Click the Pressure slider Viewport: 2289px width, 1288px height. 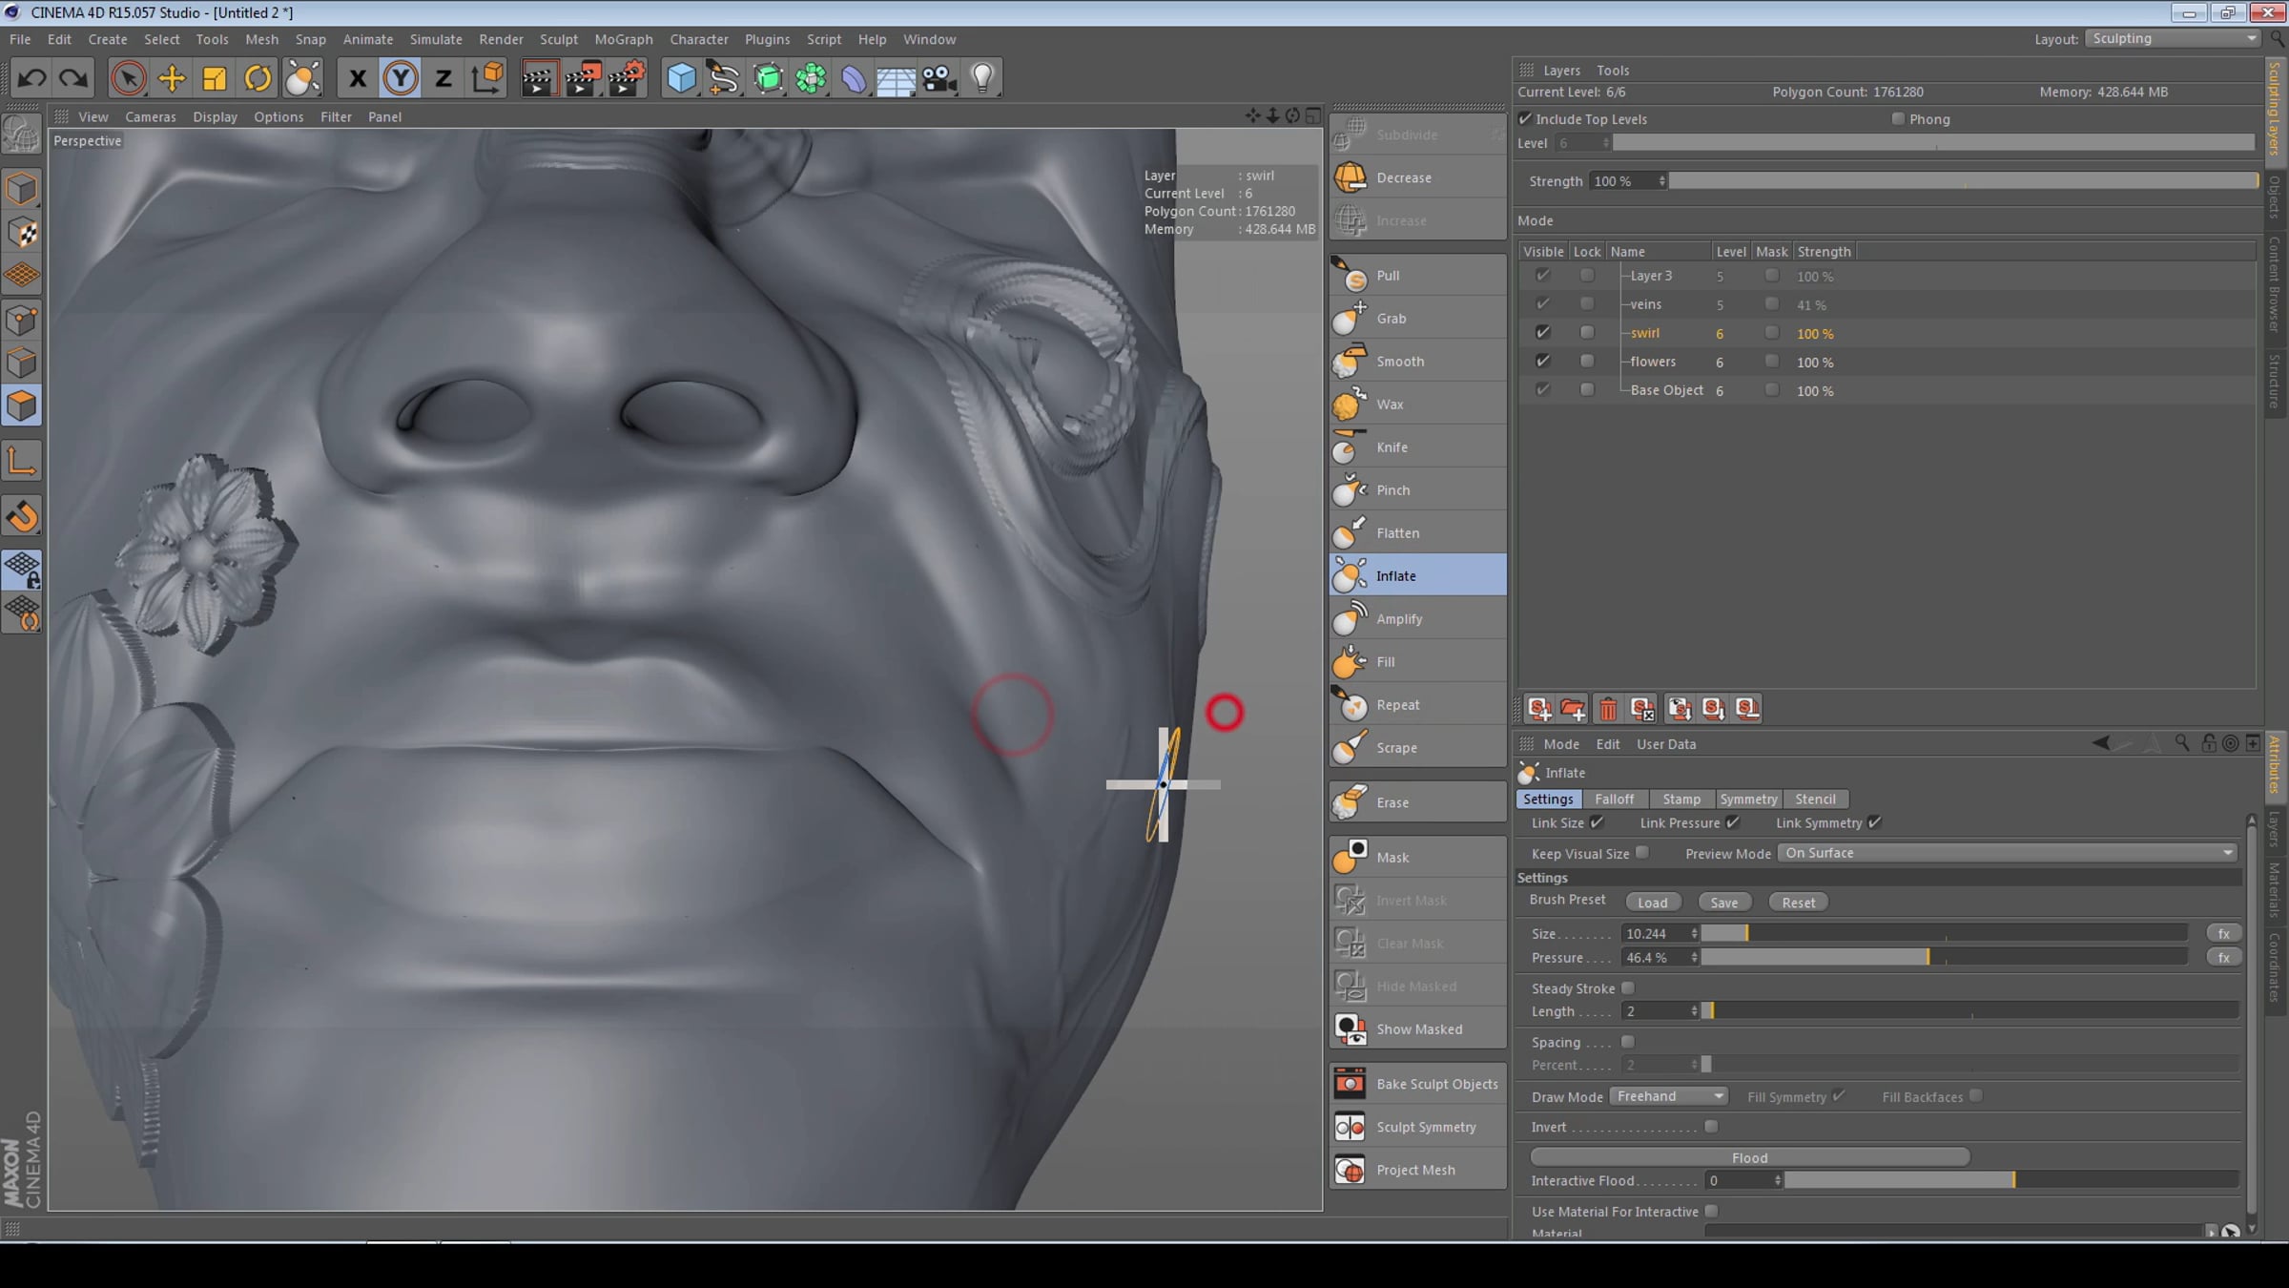coord(1945,958)
